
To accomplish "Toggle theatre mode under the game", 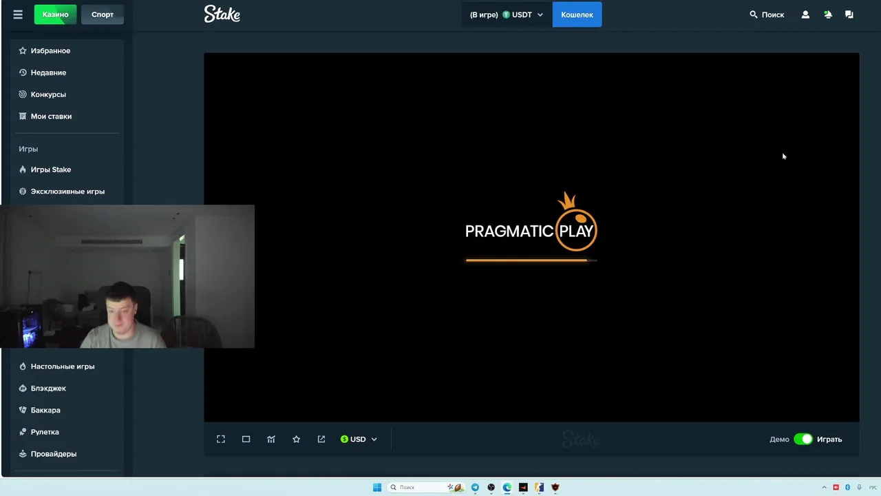I will pos(246,439).
